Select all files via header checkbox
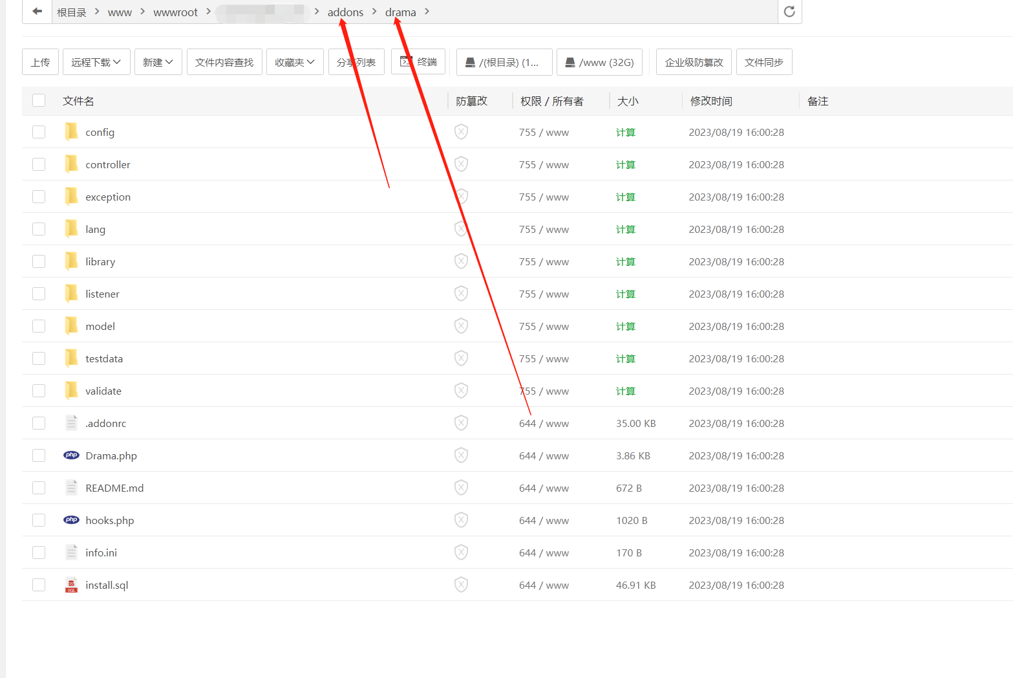Image resolution: width=1013 pixels, height=678 pixels. click(x=39, y=100)
